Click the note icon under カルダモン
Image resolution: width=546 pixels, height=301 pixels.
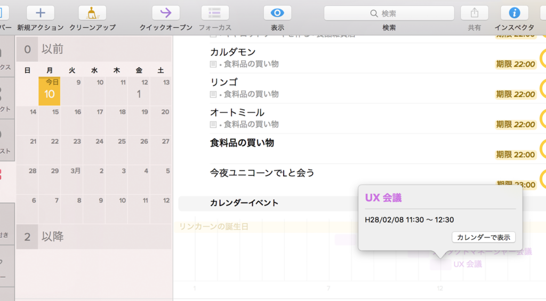[213, 64]
